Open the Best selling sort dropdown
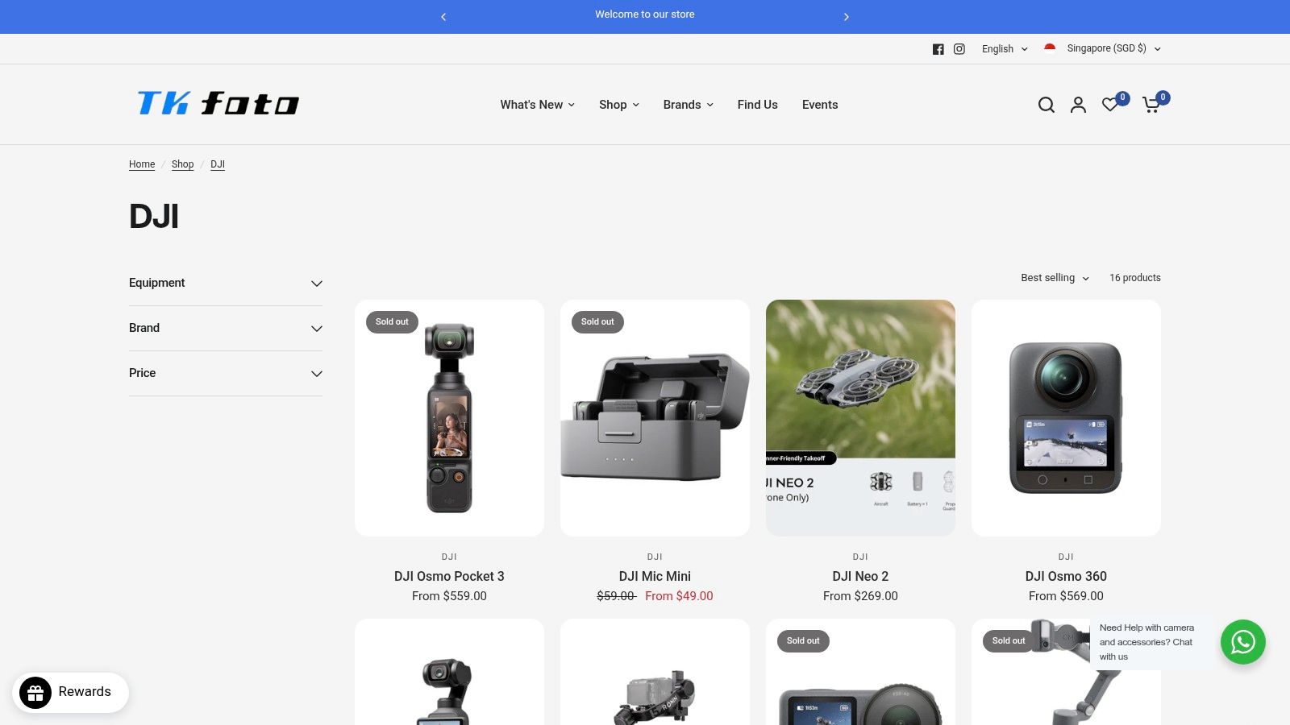This screenshot has height=725, width=1290. (x=1055, y=278)
